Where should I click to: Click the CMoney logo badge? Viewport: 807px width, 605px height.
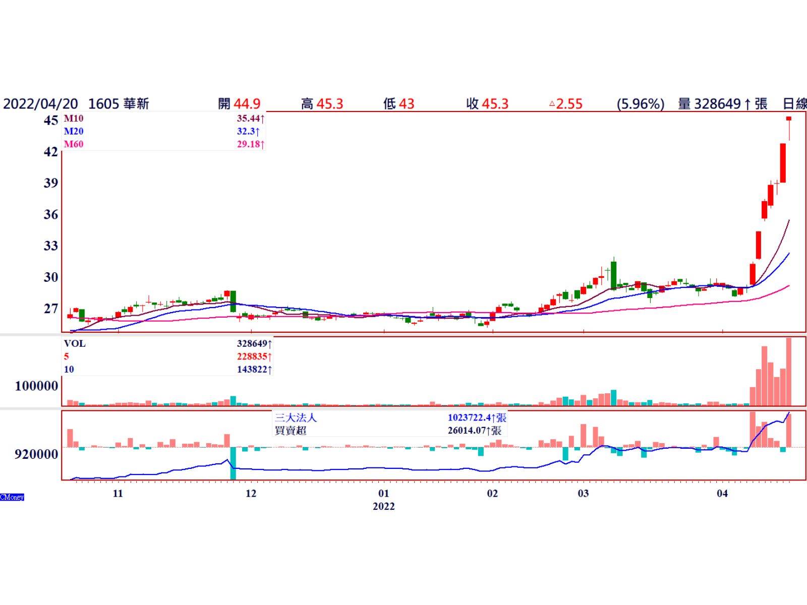coord(12,497)
